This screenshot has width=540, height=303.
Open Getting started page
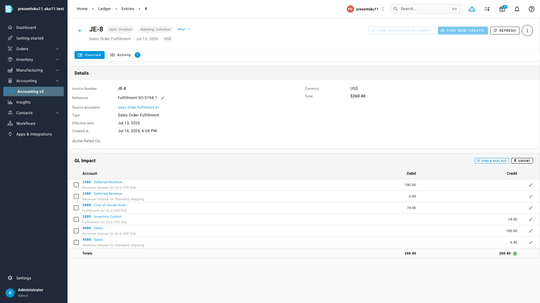[34, 38]
